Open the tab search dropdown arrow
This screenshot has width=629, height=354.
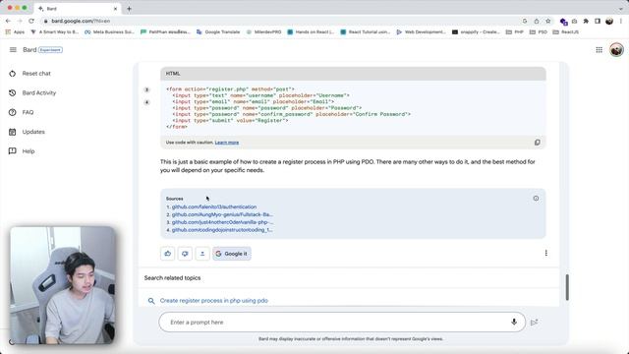click(621, 9)
